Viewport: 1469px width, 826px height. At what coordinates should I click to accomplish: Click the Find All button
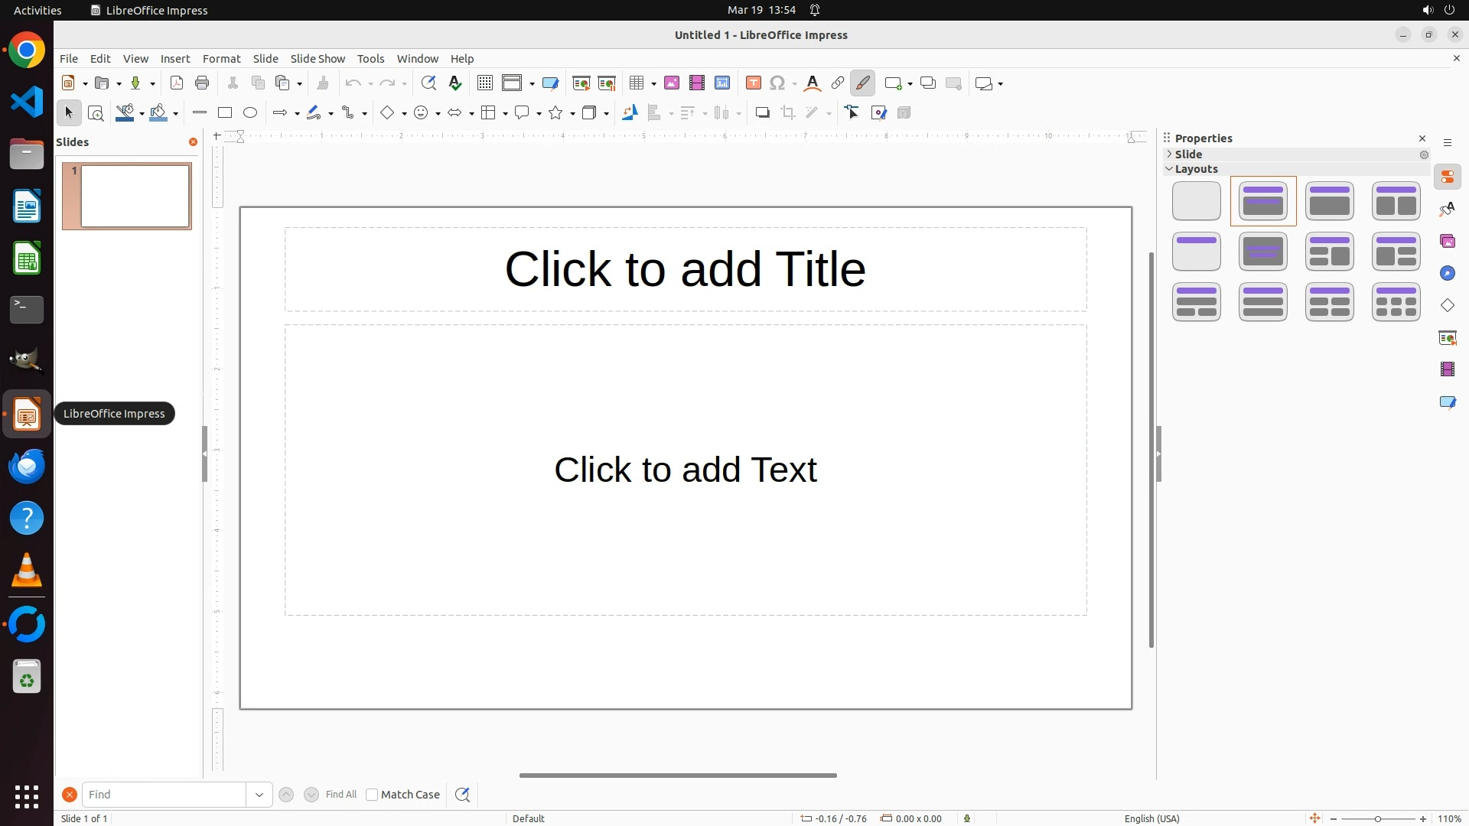340,795
